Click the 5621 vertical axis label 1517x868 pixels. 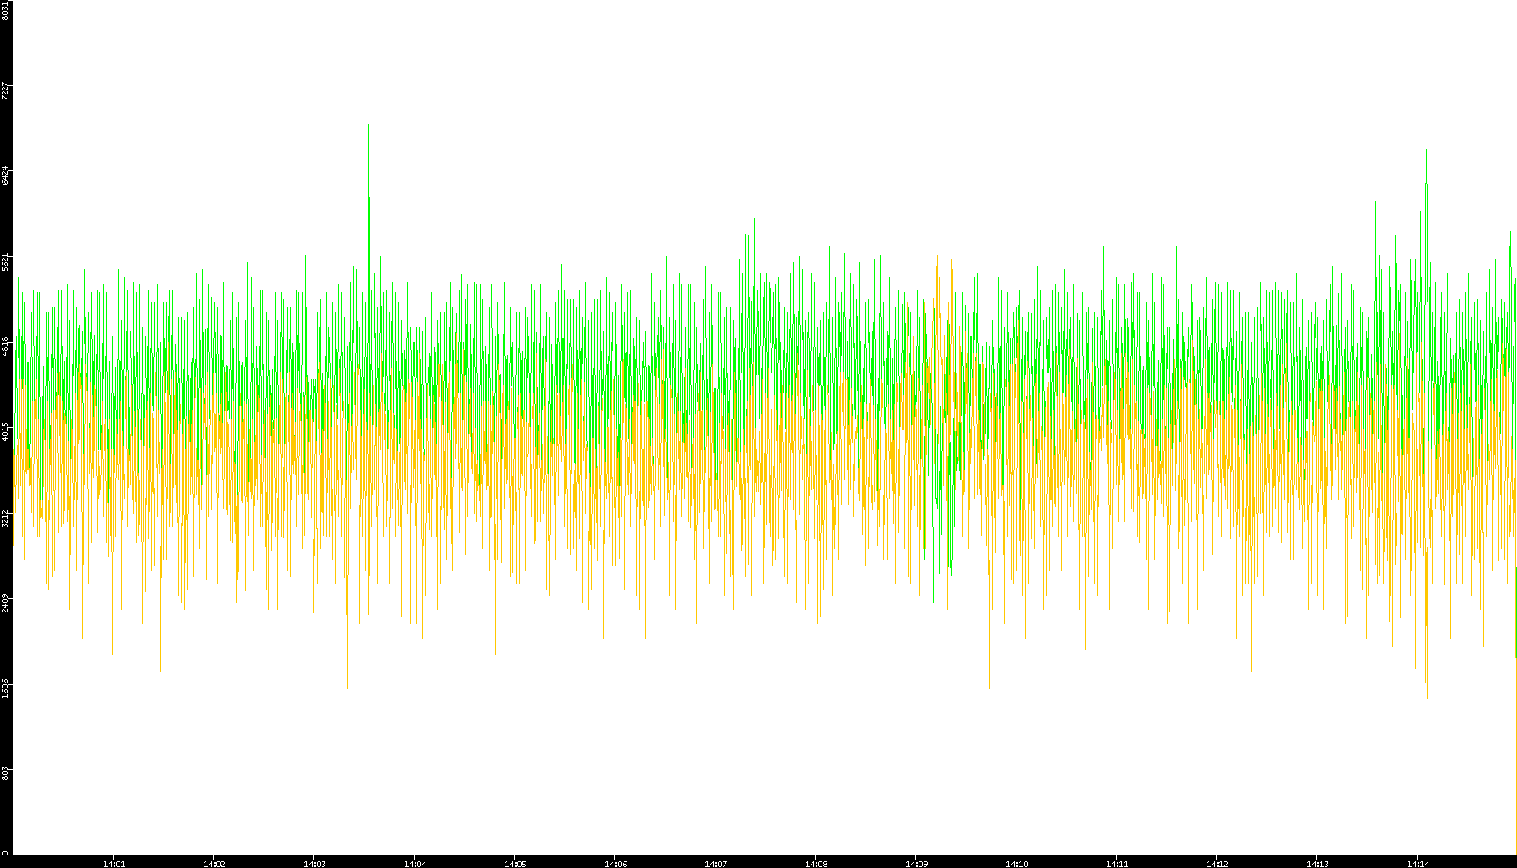coord(5,261)
